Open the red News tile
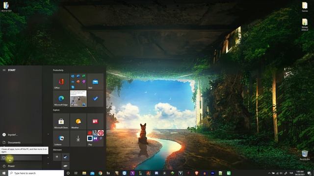Viewport: 314px width, 176px height. pos(95,121)
